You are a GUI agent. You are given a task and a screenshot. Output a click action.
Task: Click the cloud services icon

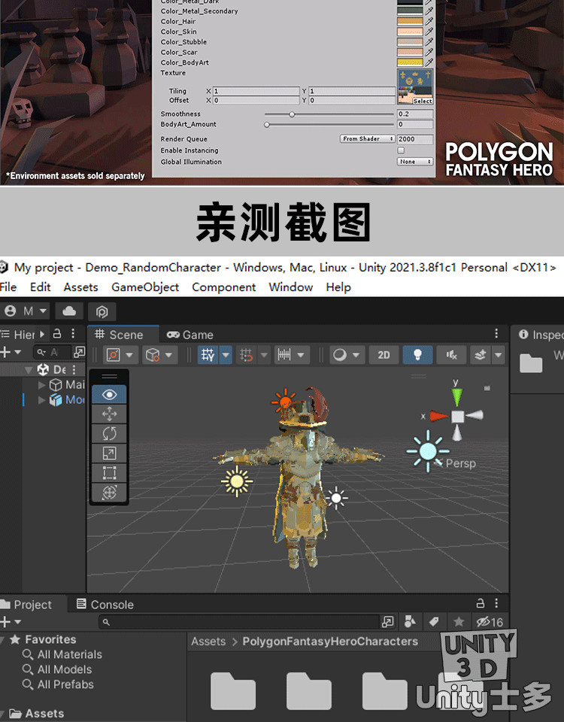pos(69,311)
